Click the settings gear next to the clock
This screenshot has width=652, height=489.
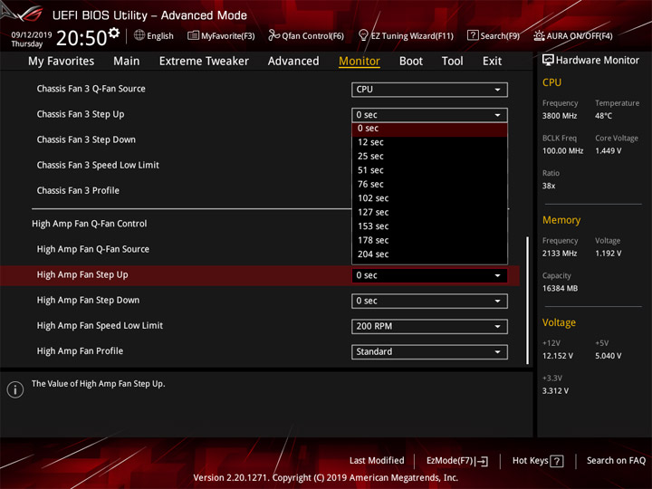point(114,33)
